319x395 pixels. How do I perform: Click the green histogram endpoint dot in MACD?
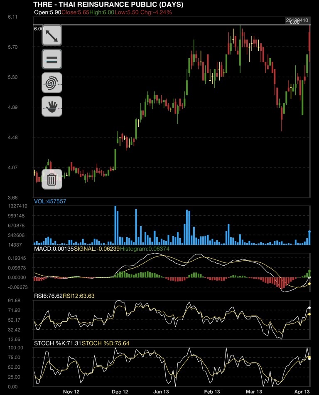coord(309,271)
